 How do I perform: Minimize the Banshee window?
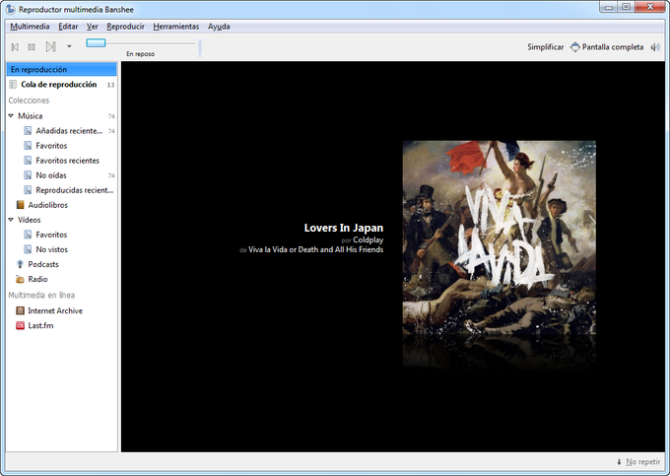tap(609, 7)
